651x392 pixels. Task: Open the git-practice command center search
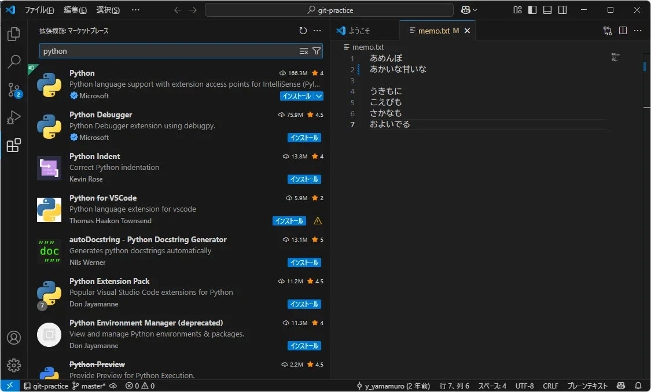329,10
